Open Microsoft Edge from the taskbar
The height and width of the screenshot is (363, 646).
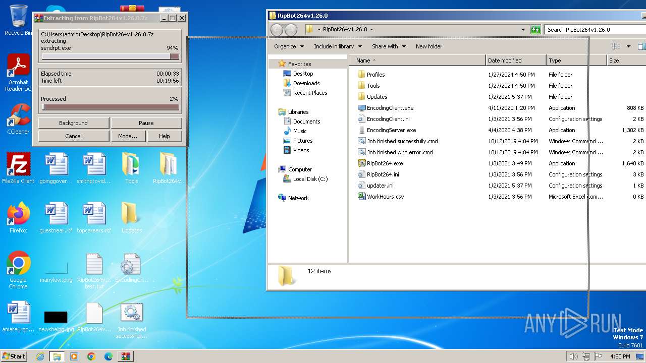coord(109,356)
